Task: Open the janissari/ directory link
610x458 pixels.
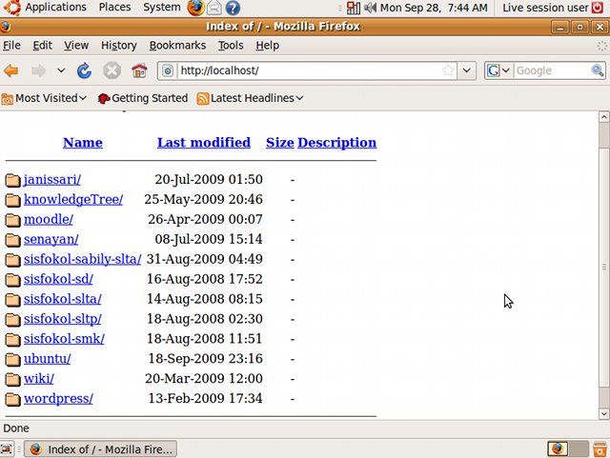Action: click(52, 180)
